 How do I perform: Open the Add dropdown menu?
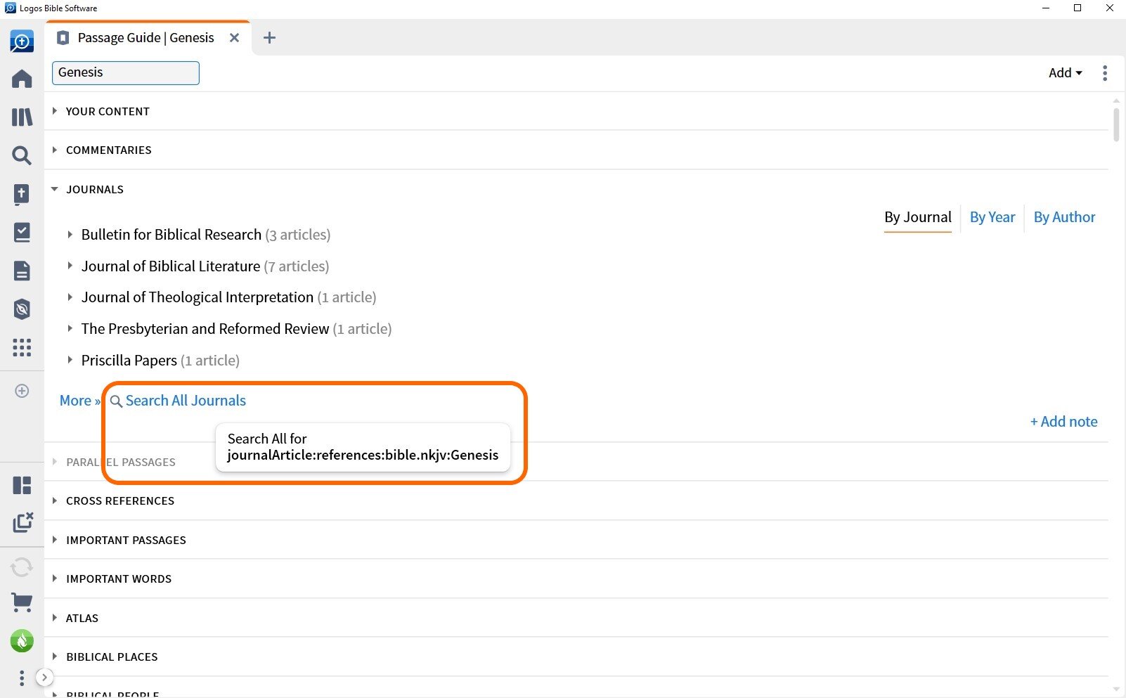tap(1066, 72)
